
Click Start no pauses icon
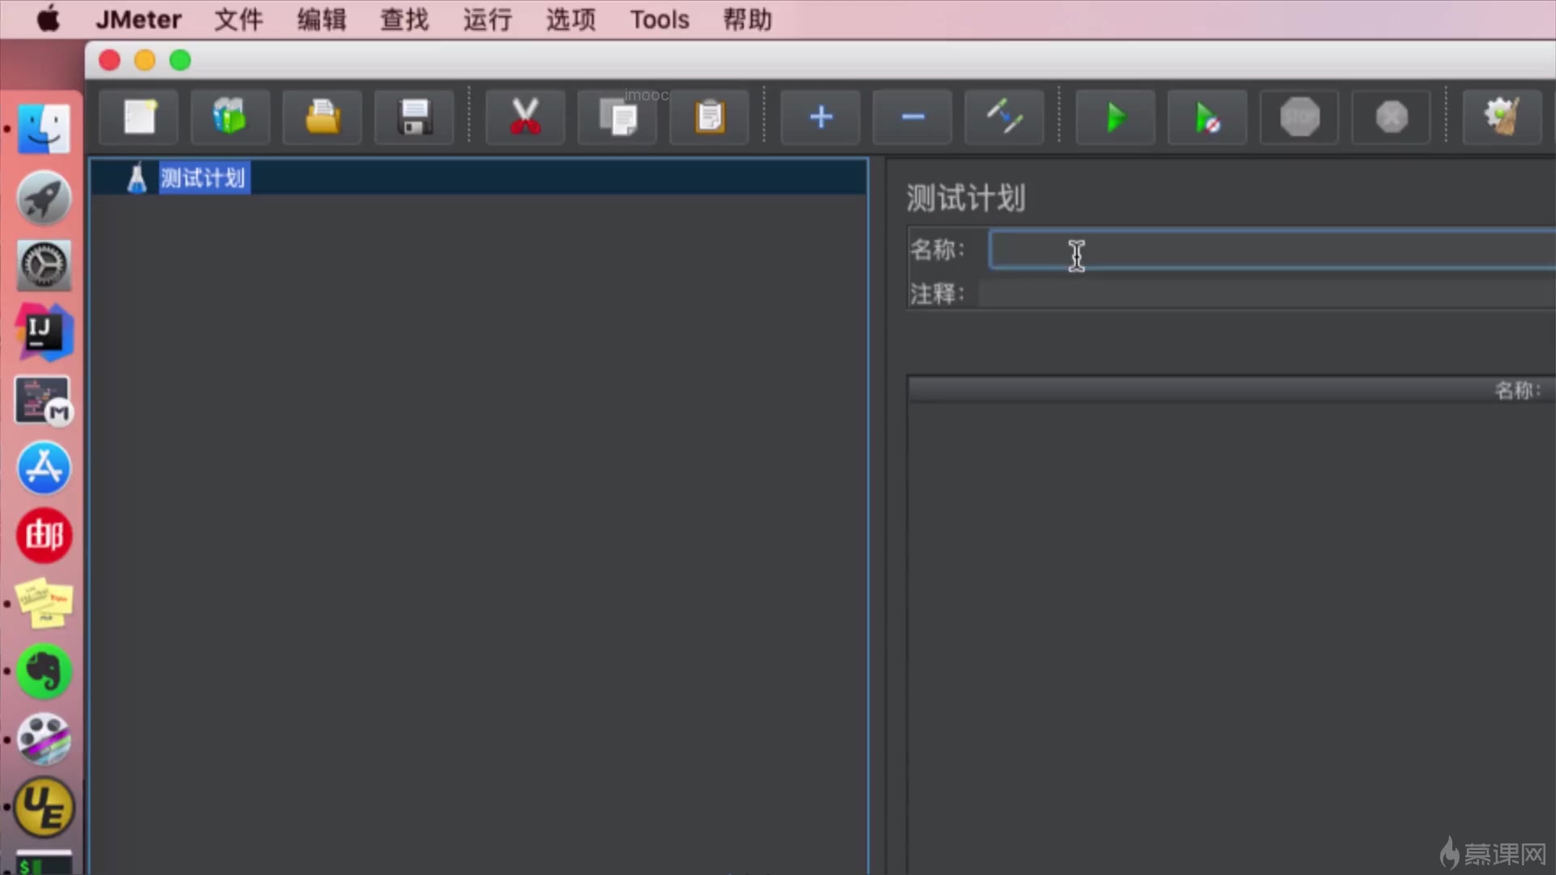point(1207,117)
